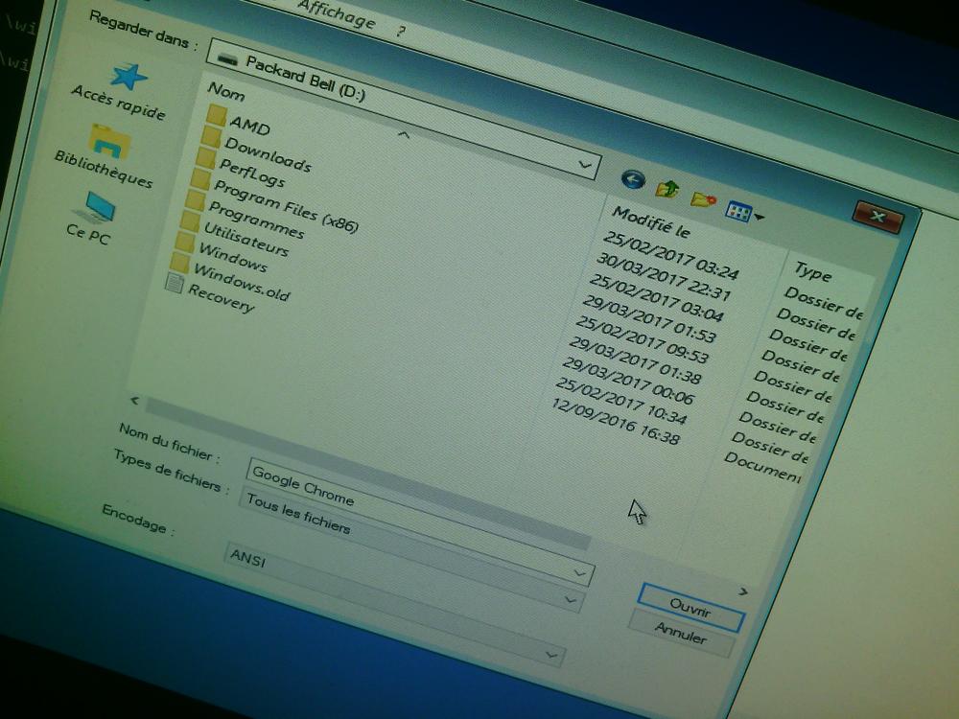This screenshot has width=959, height=719.
Task: Click the Ouvrir button
Action: coord(690,607)
